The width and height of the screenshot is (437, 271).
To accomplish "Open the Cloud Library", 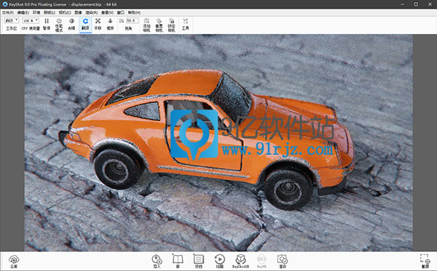I will (14, 262).
